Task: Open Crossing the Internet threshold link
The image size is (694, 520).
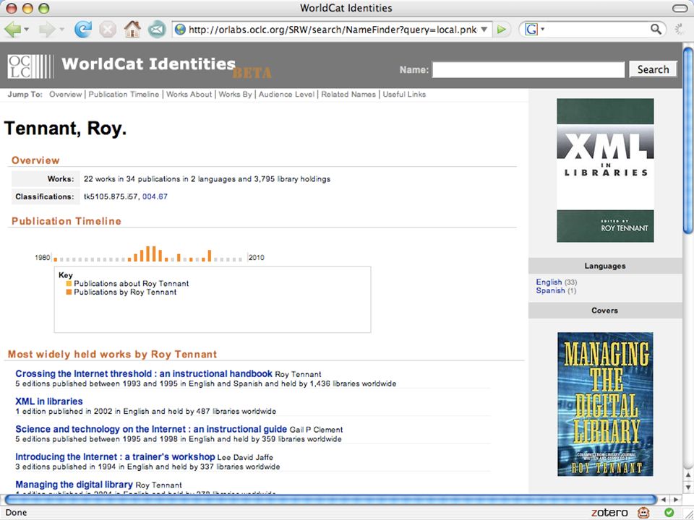Action: click(x=144, y=373)
